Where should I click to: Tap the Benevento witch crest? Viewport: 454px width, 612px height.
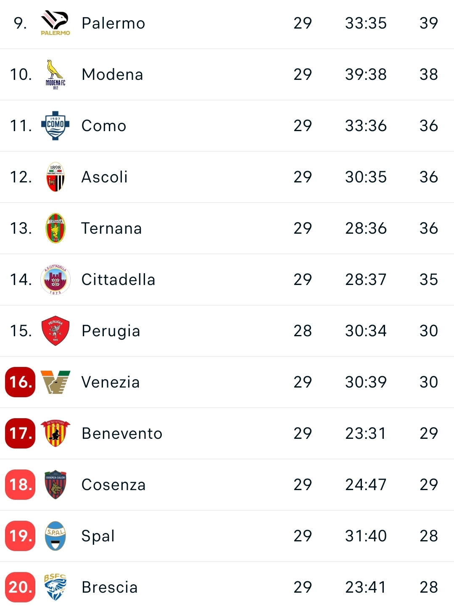coord(55,433)
